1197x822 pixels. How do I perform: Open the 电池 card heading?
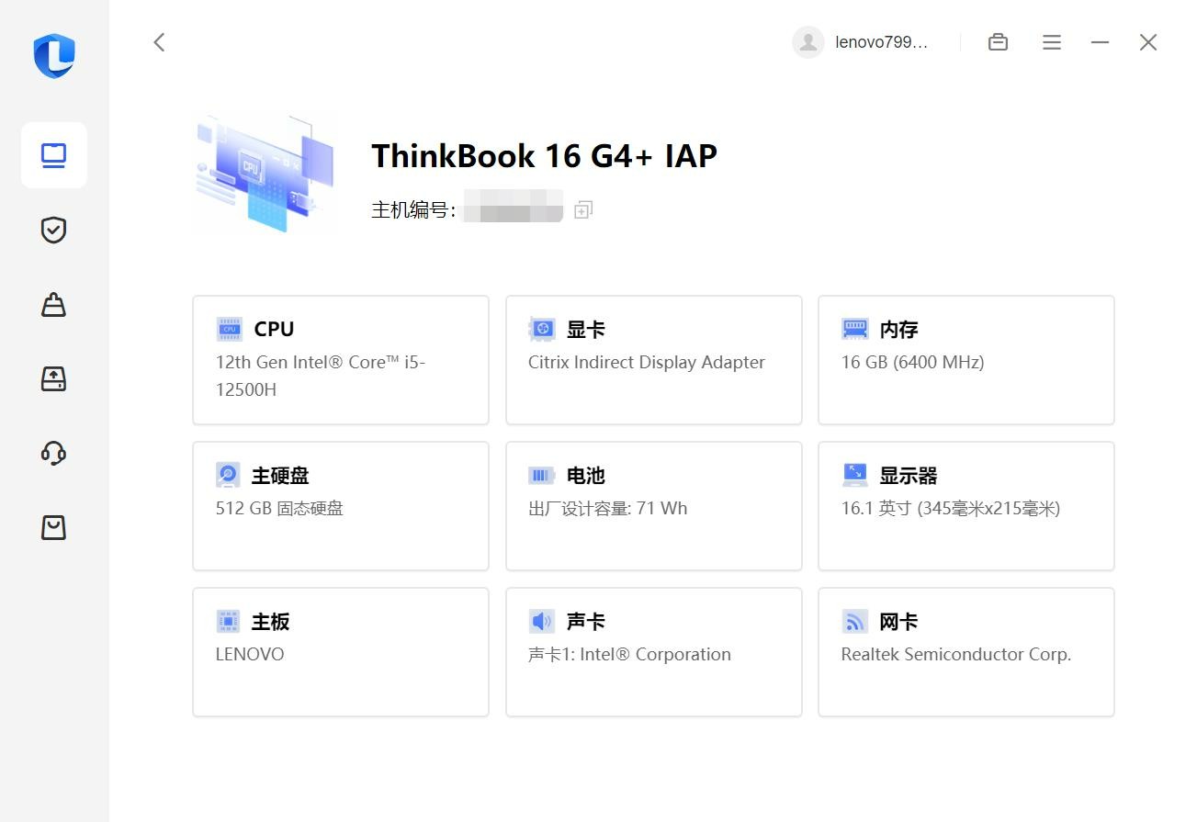coord(585,476)
